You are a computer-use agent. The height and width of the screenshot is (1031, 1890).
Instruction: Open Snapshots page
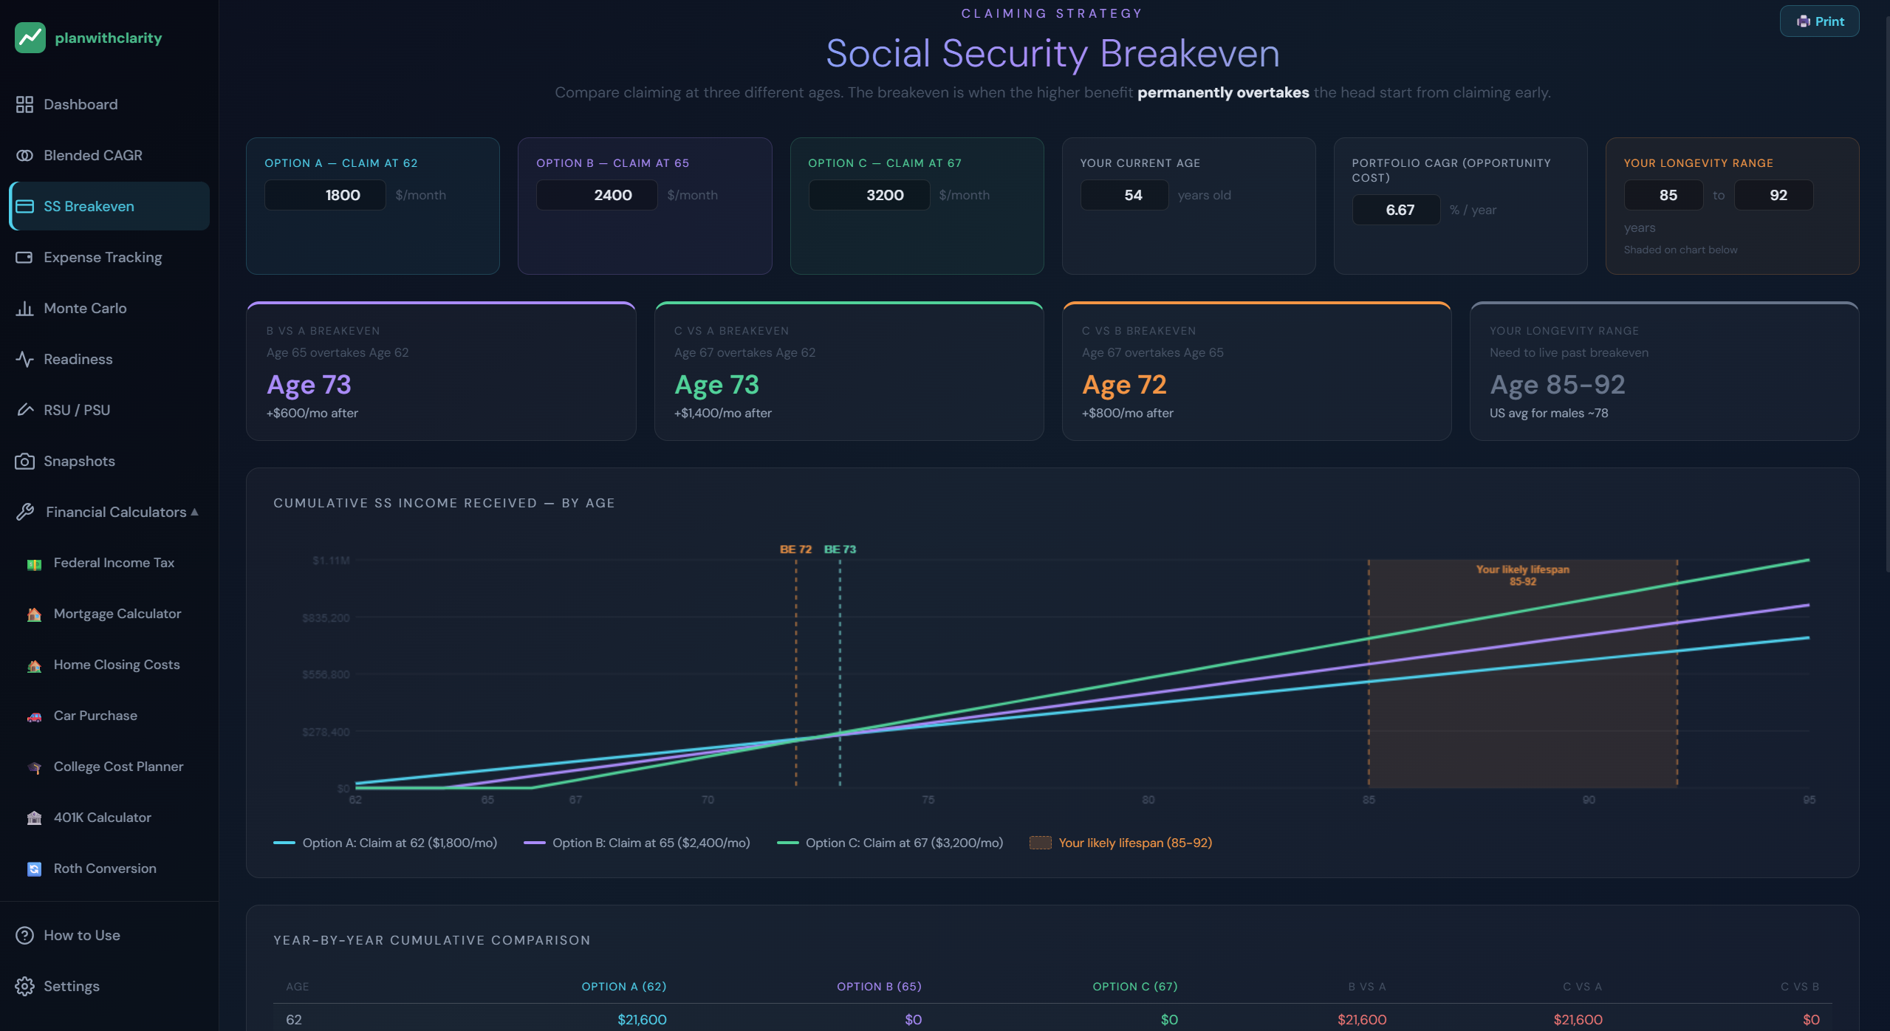coord(109,462)
